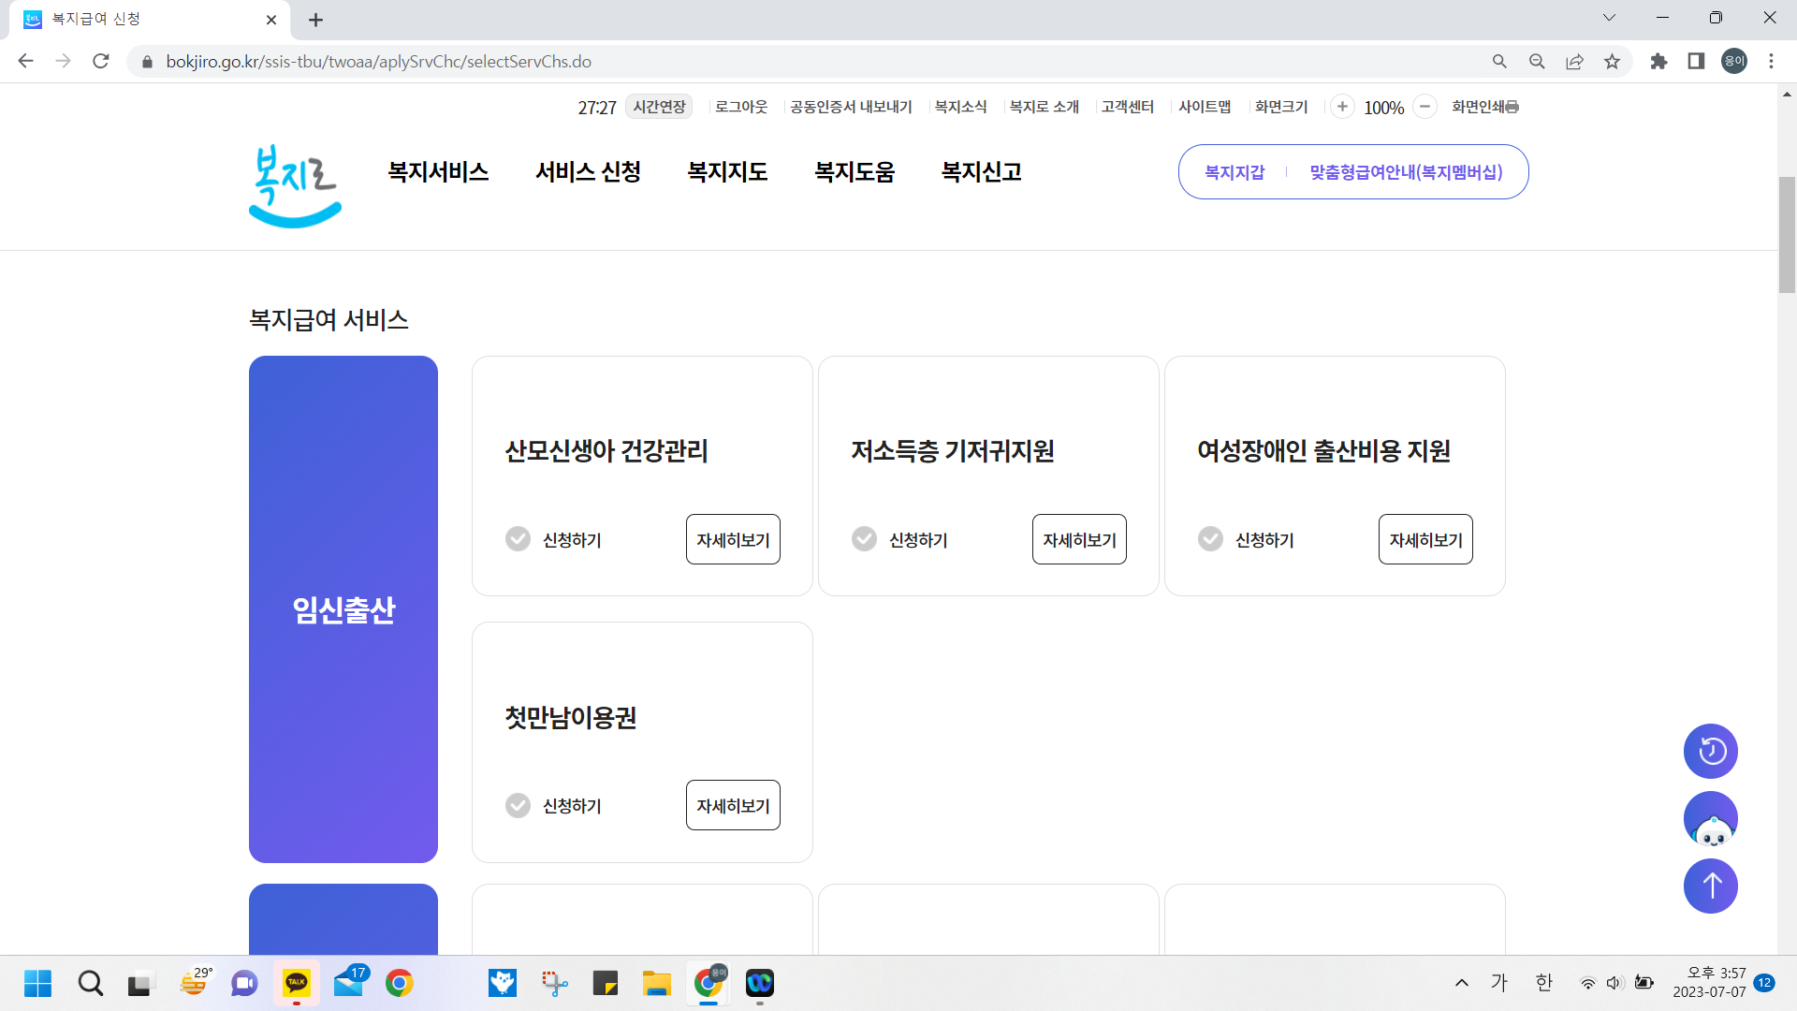Open the browser tab search dropdown chevron

coord(1609,17)
